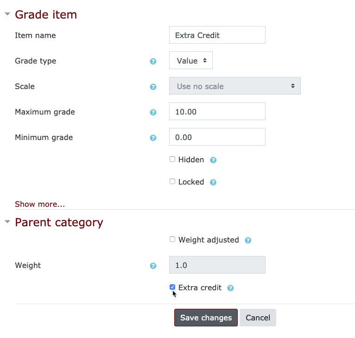Image resolution: width=355 pixels, height=338 pixels.
Task: Uncheck the Extra credit checkbox
Action: [x=172, y=287]
